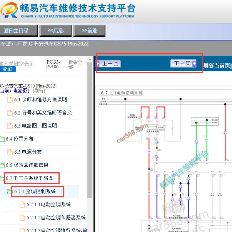232x232 pixels.
Task: Open 6.7.1.2自动空调传感器系统 document
Action: [56, 217]
